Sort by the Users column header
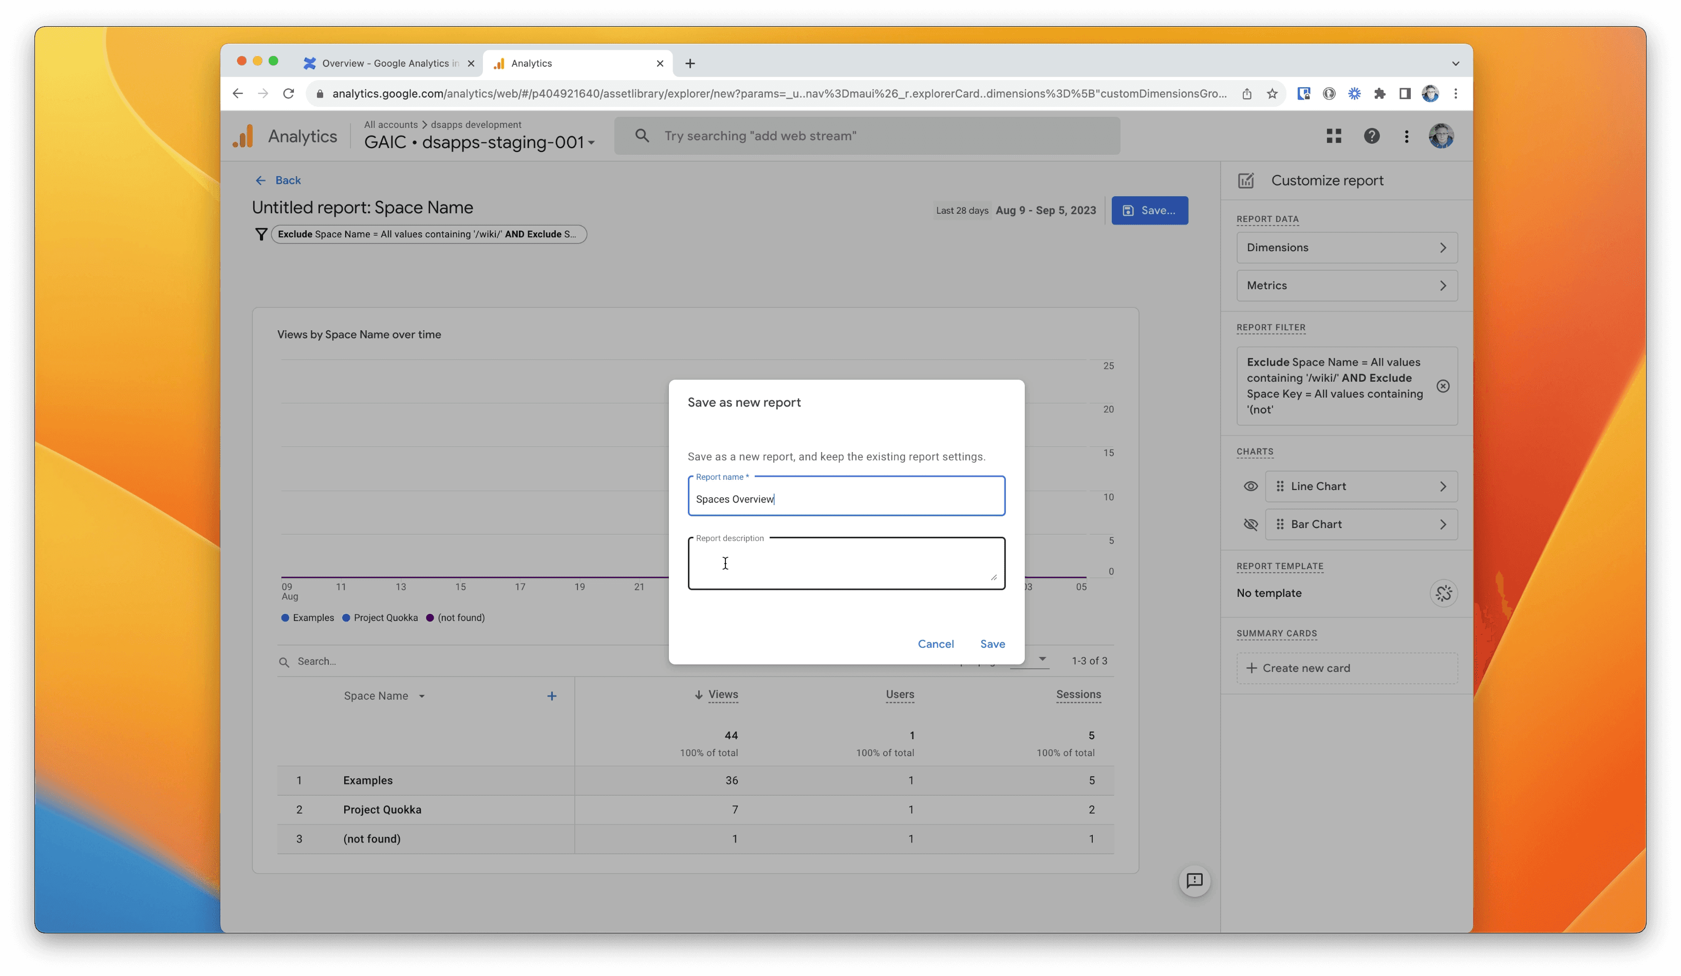Viewport: 1681px width, 976px height. (899, 695)
